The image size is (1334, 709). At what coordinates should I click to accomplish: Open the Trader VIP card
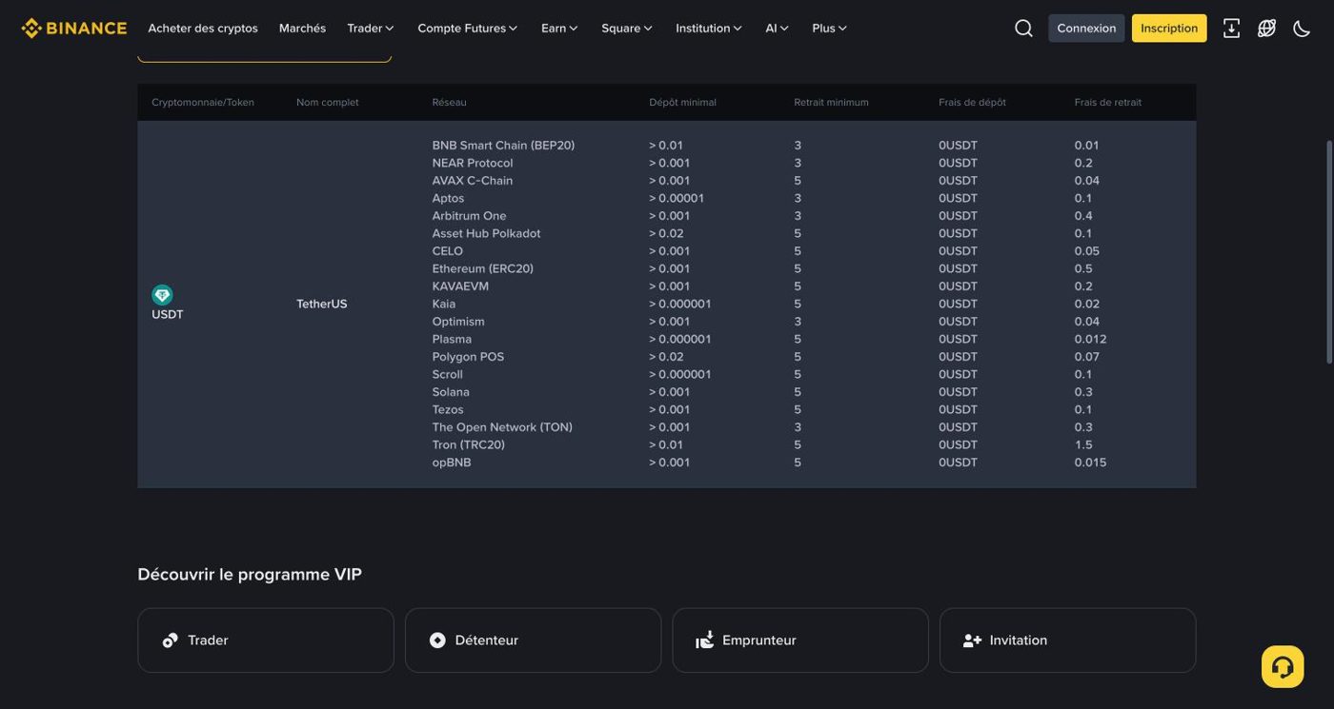click(x=266, y=640)
